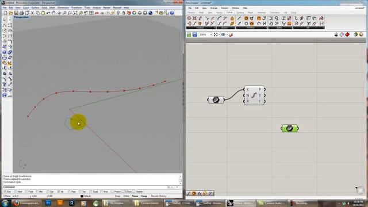Switch to the Surface tab in Grasshopper
368x207 pixels.
(x=240, y=13)
